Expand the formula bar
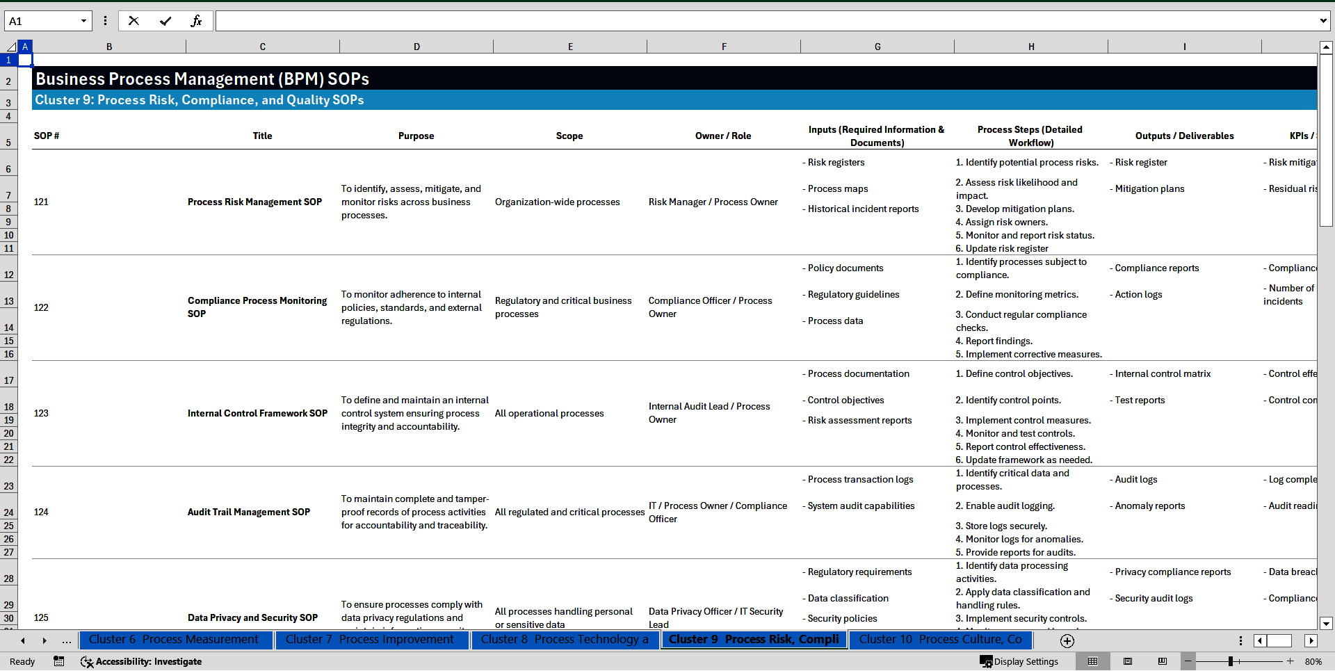Image resolution: width=1335 pixels, height=671 pixels. 1322,21
